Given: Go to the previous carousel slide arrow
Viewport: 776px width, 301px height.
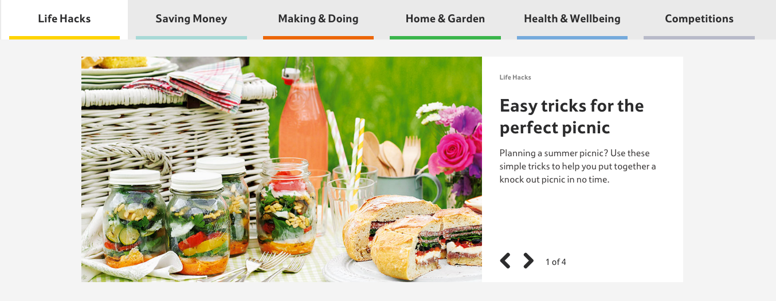Looking at the screenshot, I should pyautogui.click(x=505, y=261).
